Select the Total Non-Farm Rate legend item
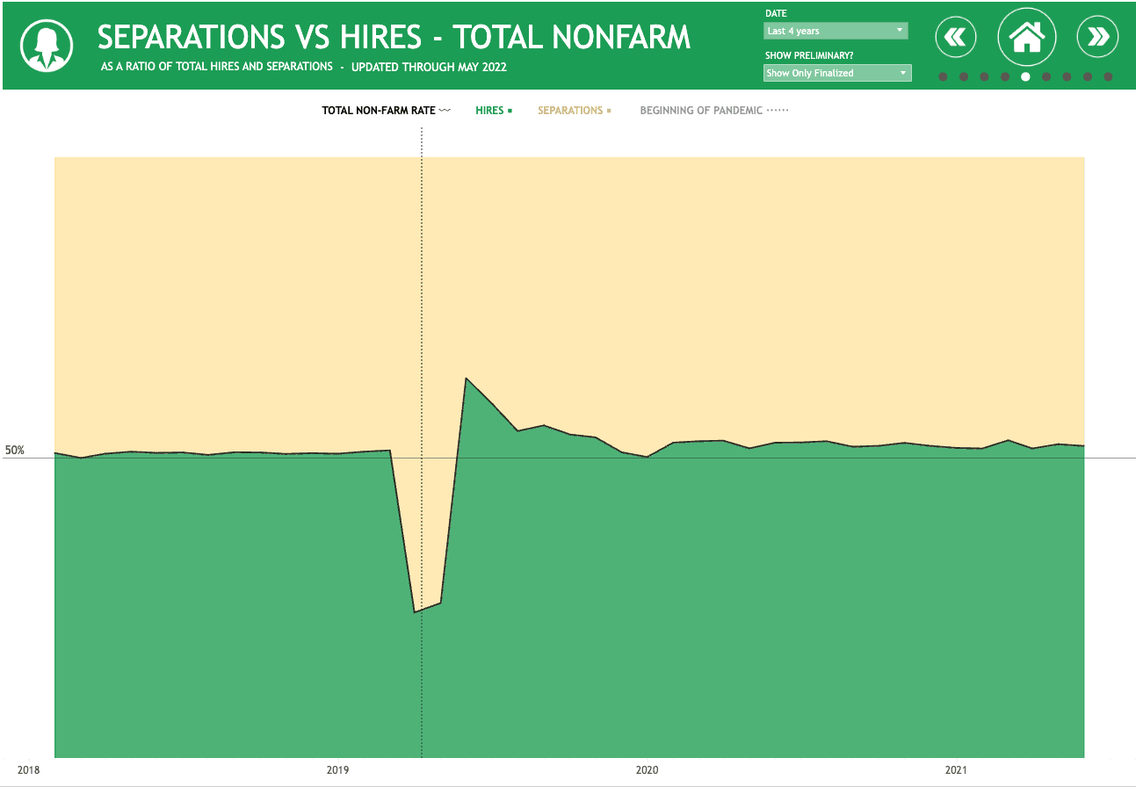The image size is (1136, 787). [386, 111]
